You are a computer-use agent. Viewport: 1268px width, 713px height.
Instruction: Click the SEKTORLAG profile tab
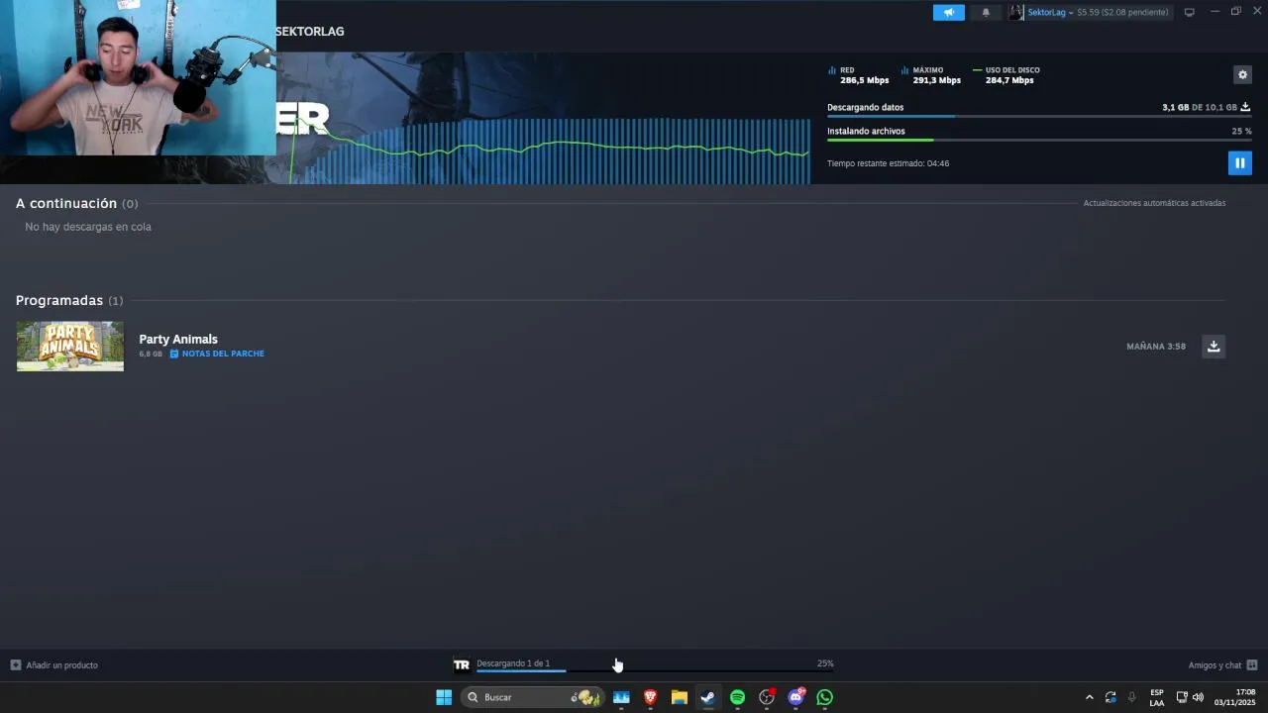tap(310, 32)
